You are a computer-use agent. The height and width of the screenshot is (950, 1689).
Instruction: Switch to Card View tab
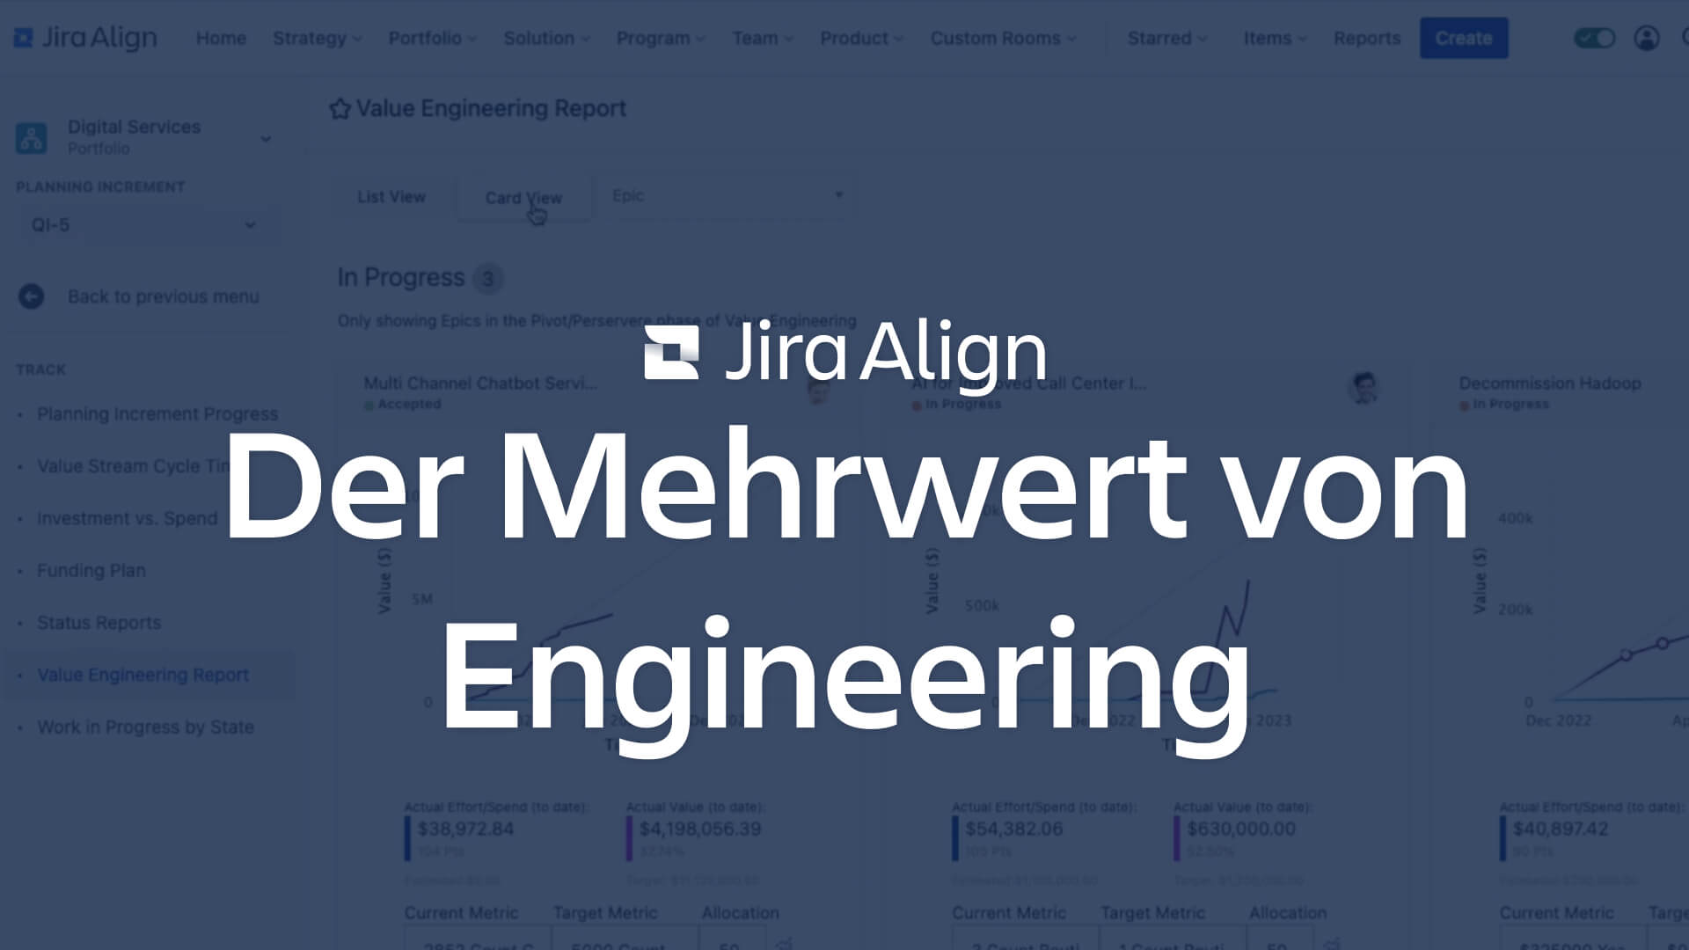pyautogui.click(x=524, y=196)
